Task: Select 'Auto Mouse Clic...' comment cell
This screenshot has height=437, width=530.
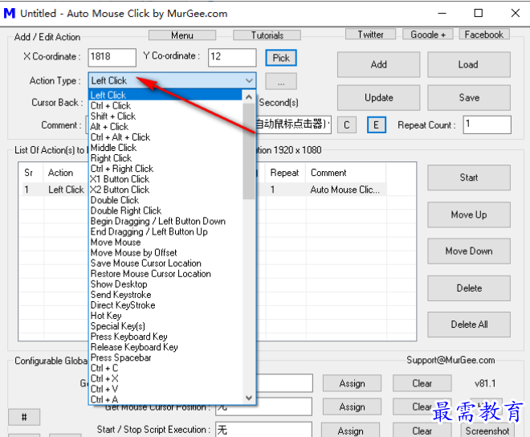Action: tap(346, 190)
